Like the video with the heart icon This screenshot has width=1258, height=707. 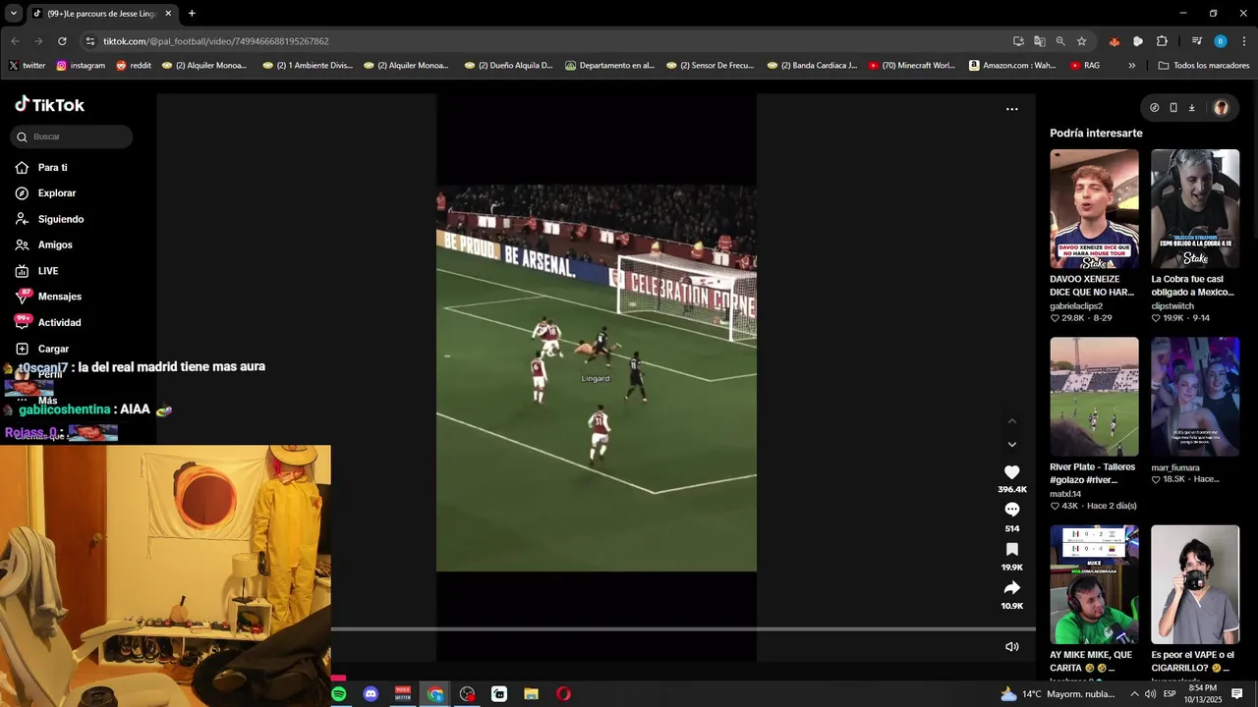[x=1011, y=472]
